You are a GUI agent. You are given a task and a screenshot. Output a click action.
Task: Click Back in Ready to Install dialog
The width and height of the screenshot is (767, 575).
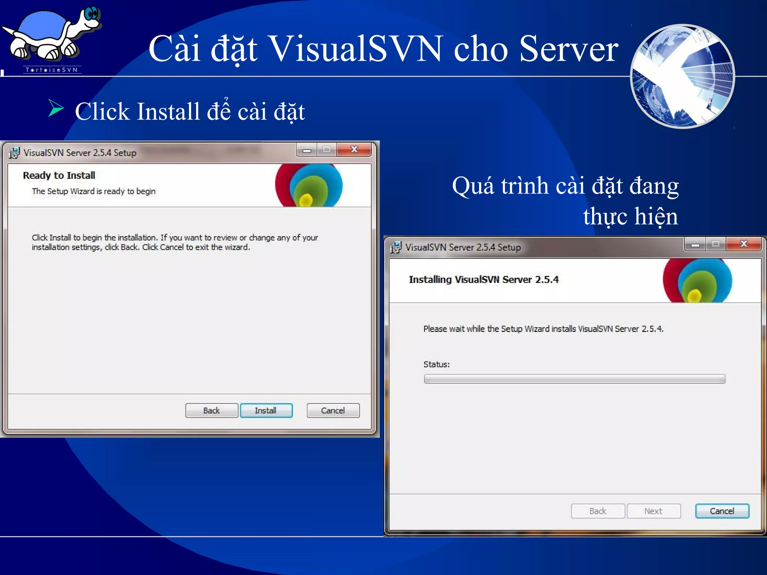(x=212, y=410)
